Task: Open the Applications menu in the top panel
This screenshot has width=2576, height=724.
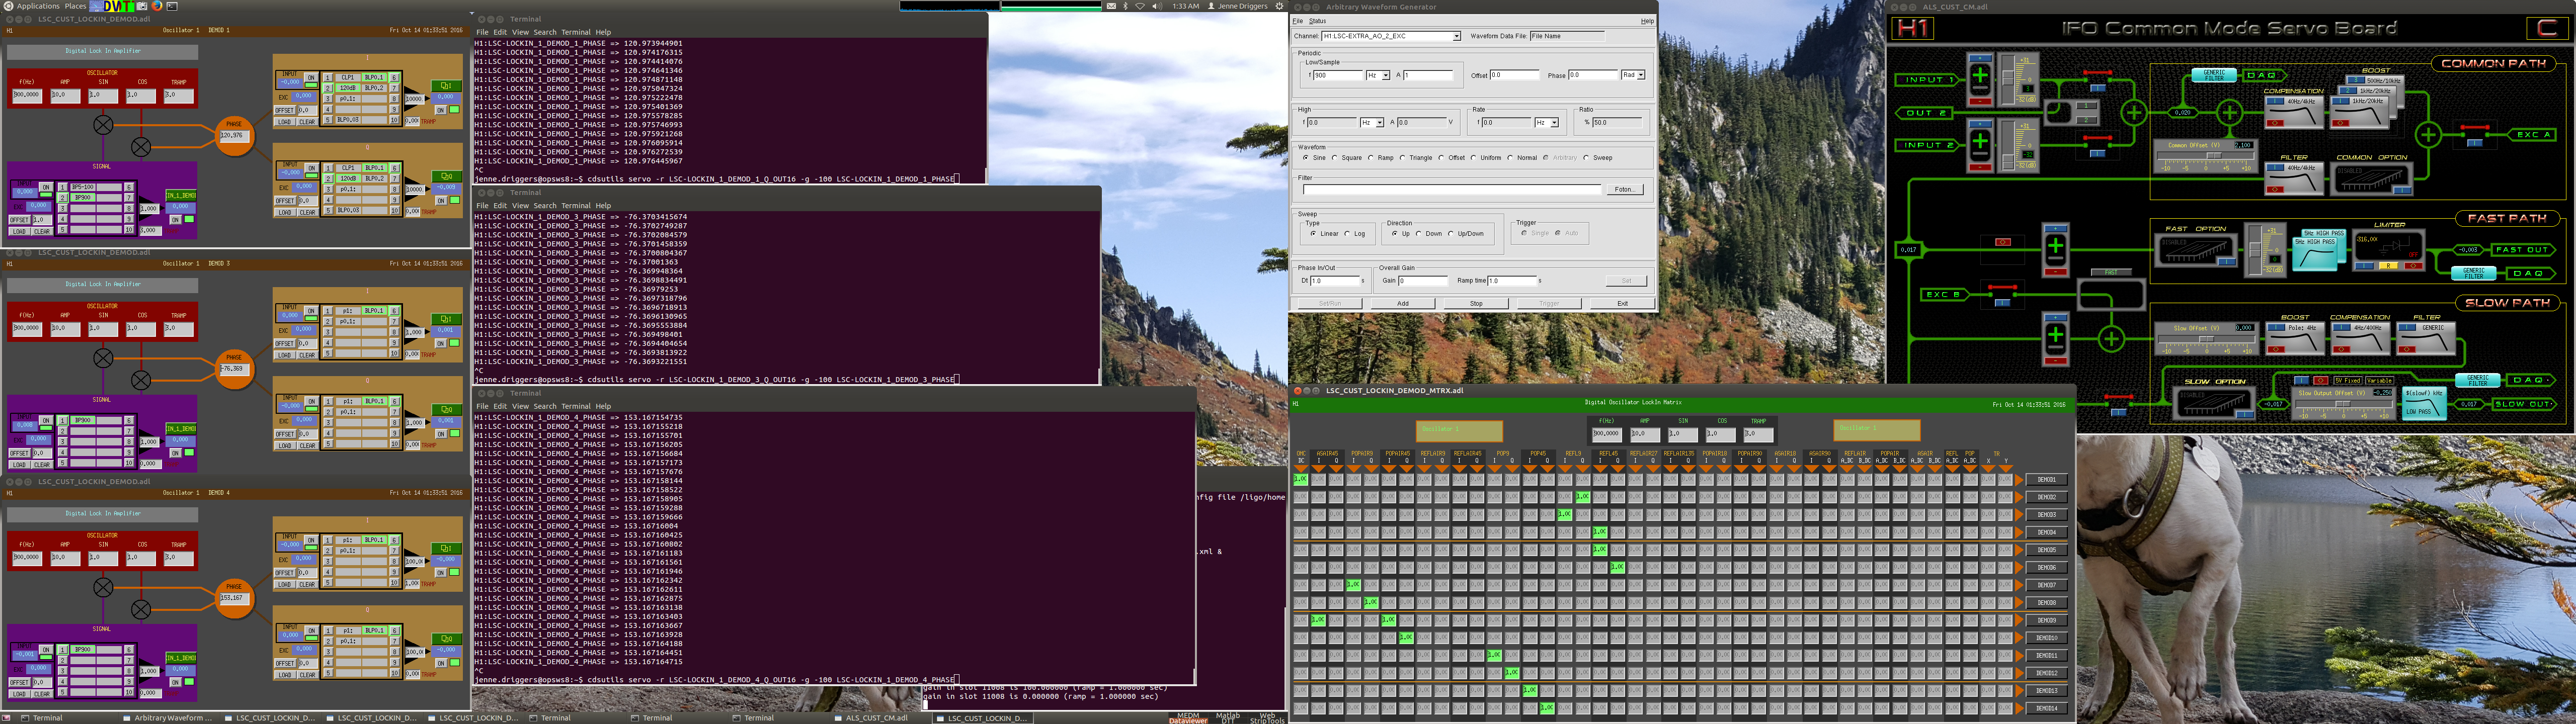Action: (38, 6)
